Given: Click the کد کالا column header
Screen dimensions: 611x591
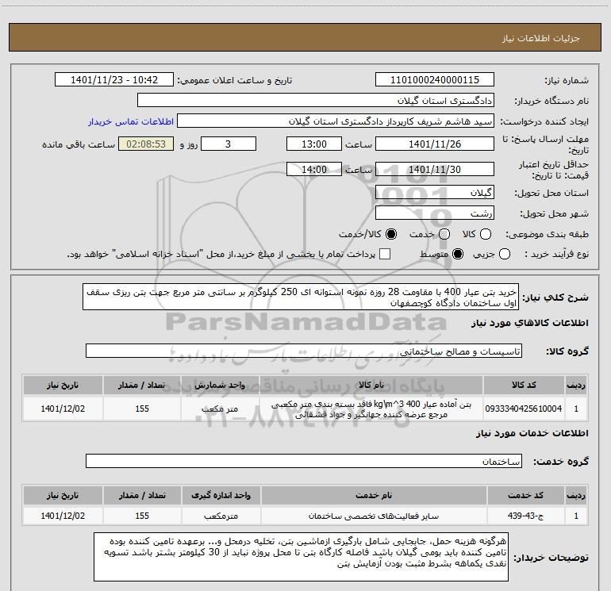Looking at the screenshot, I should tap(524, 385).
